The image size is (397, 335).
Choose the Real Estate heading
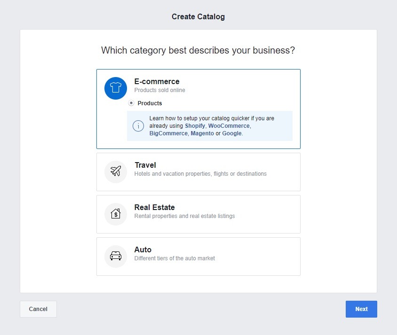tap(154, 207)
